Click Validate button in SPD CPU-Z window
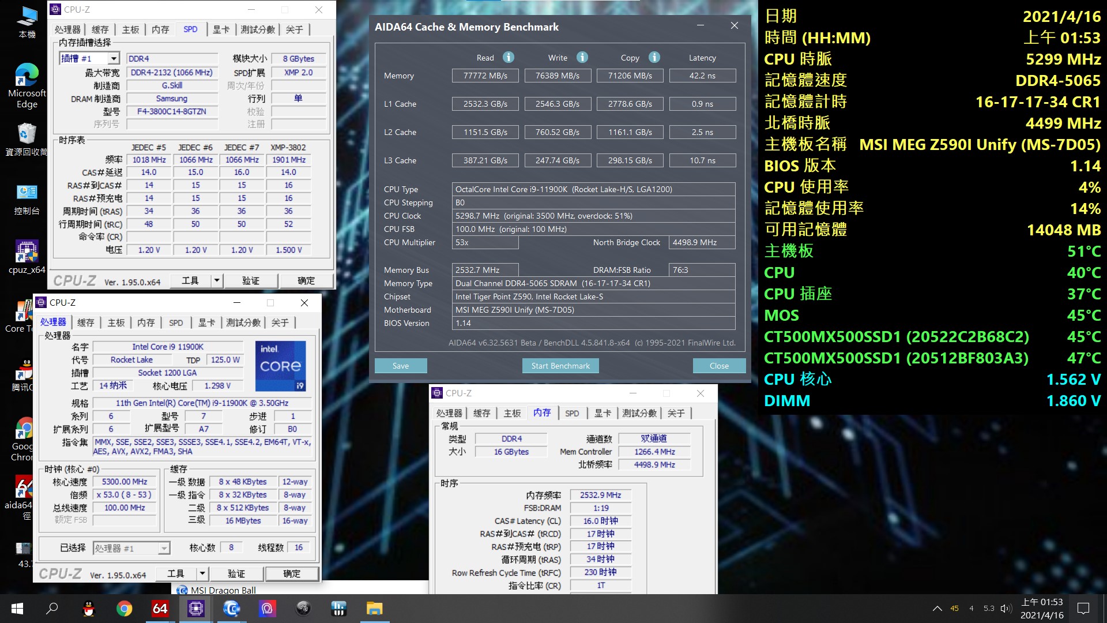 coord(251,281)
